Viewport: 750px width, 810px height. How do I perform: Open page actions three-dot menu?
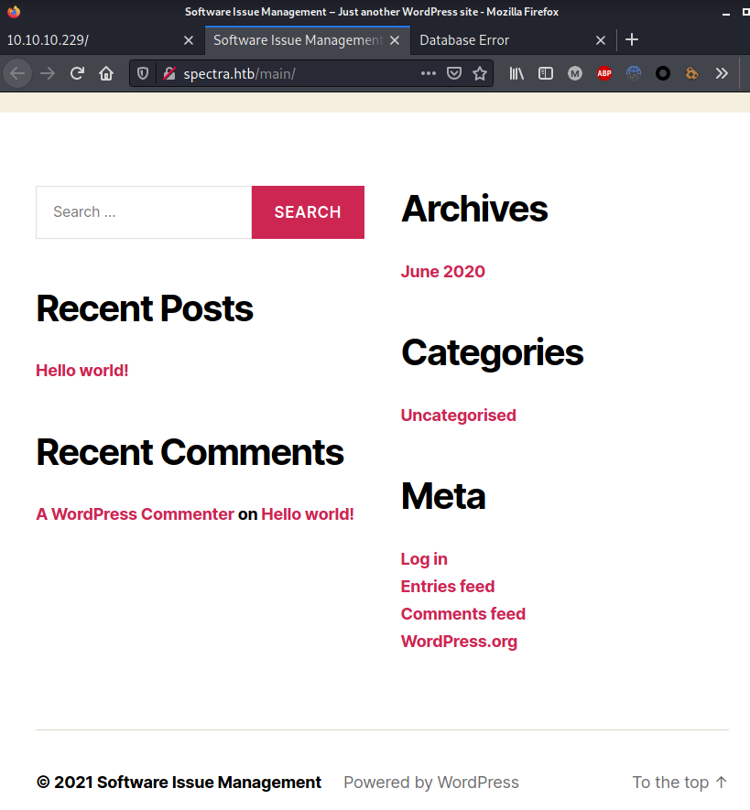[428, 73]
